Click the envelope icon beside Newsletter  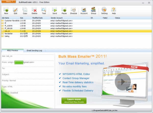(x=3, y=34)
